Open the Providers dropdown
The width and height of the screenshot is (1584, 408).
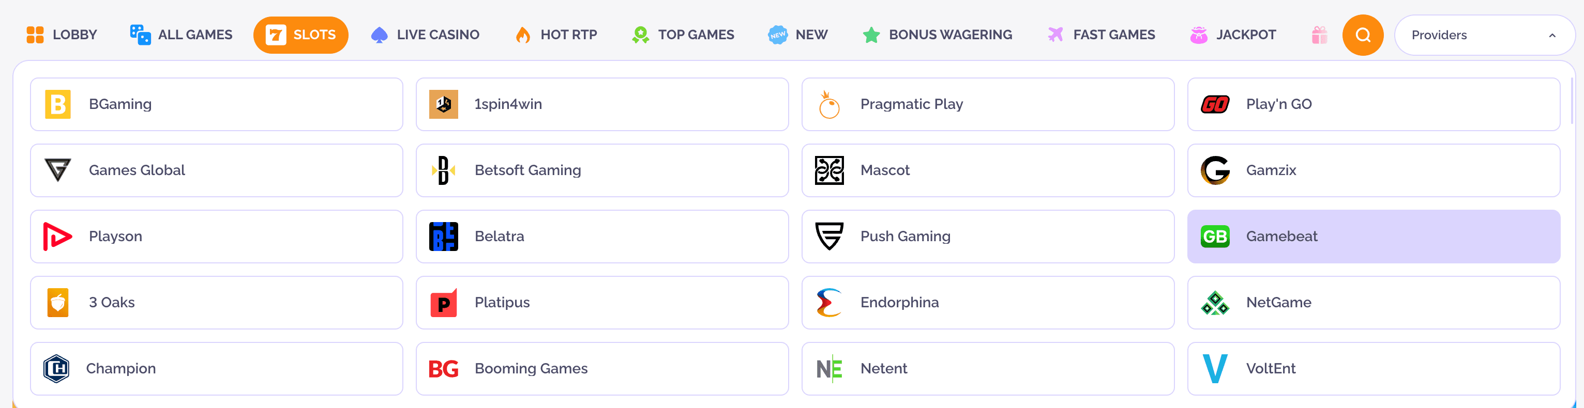click(x=1484, y=35)
